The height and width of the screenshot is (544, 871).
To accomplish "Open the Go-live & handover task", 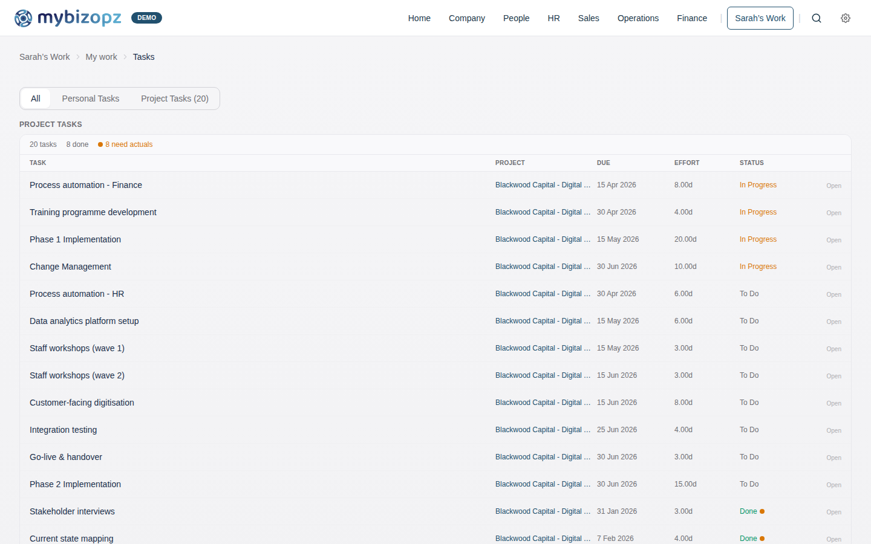I will point(65,456).
